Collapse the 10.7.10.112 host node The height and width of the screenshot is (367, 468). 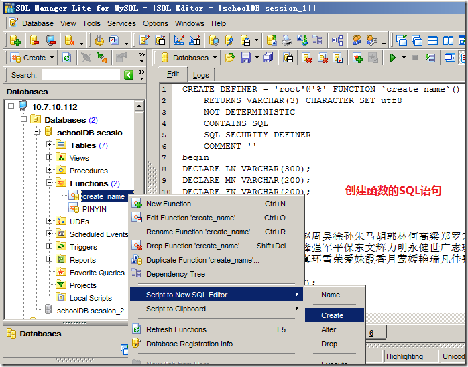tap(11, 106)
